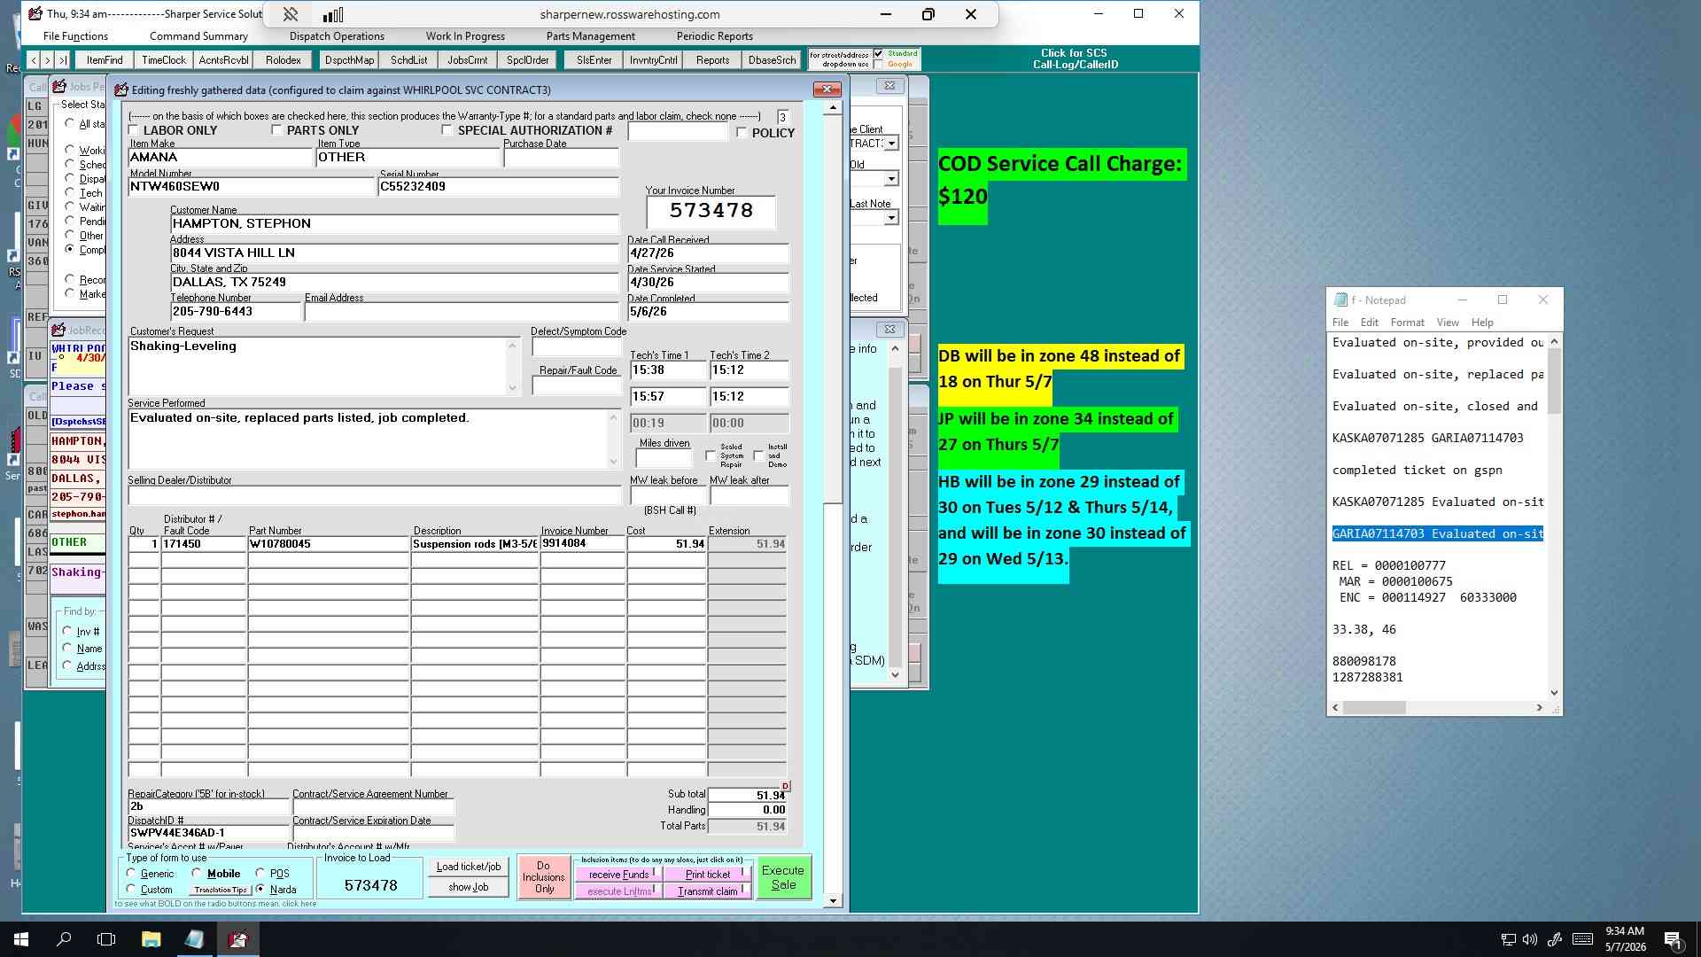This screenshot has width=1701, height=957.
Task: Open the Parts Management menu
Action: click(x=590, y=36)
